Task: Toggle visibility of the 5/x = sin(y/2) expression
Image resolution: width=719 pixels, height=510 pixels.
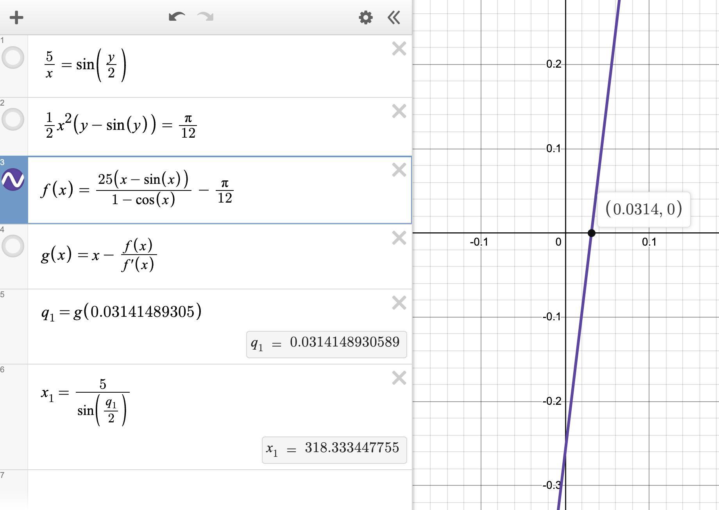Action: [13, 57]
